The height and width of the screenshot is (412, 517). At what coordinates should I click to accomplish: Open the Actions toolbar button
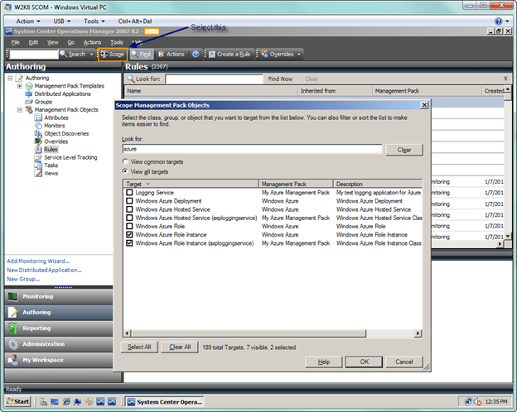[x=172, y=55]
